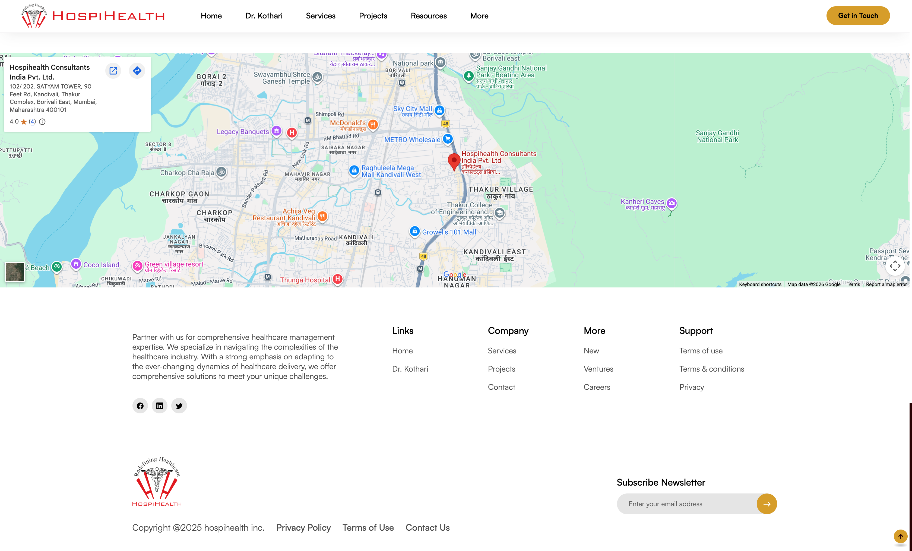Click the 4 reviews link
This screenshot has height=551, width=912.
tap(32, 122)
